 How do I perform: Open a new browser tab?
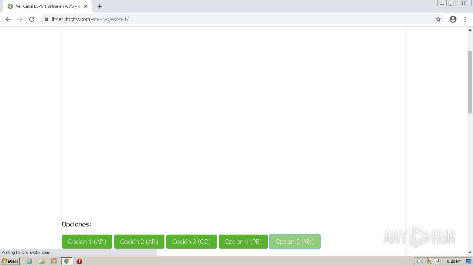pos(100,6)
